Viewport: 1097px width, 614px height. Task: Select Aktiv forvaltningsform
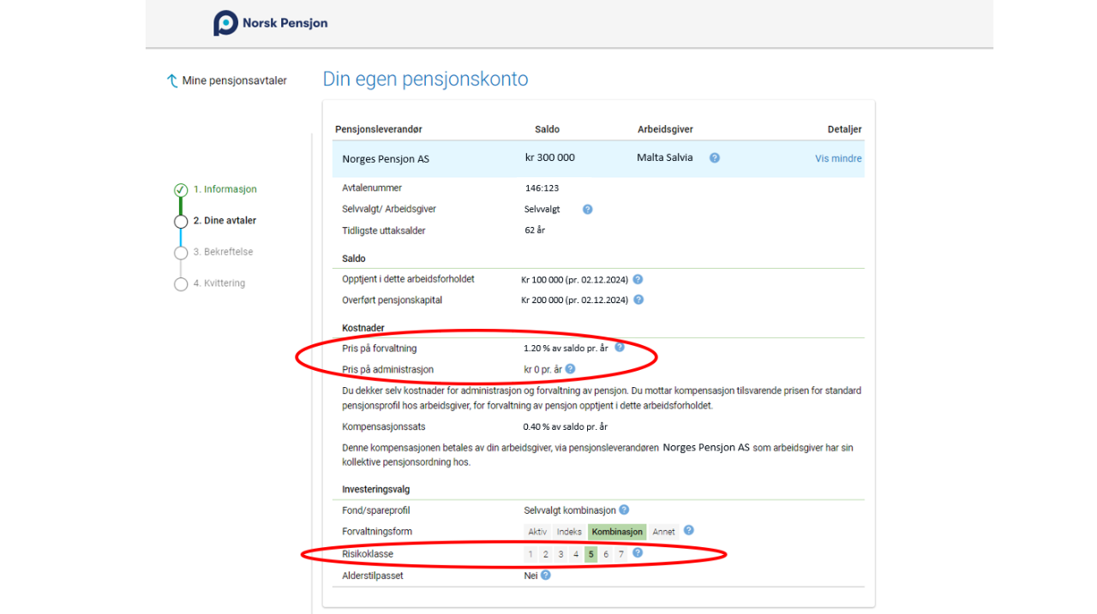point(537,532)
